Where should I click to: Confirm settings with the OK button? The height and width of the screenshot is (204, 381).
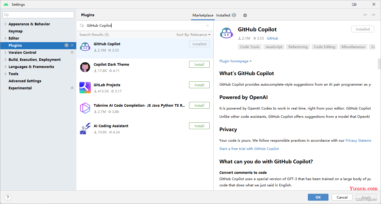click(318, 197)
